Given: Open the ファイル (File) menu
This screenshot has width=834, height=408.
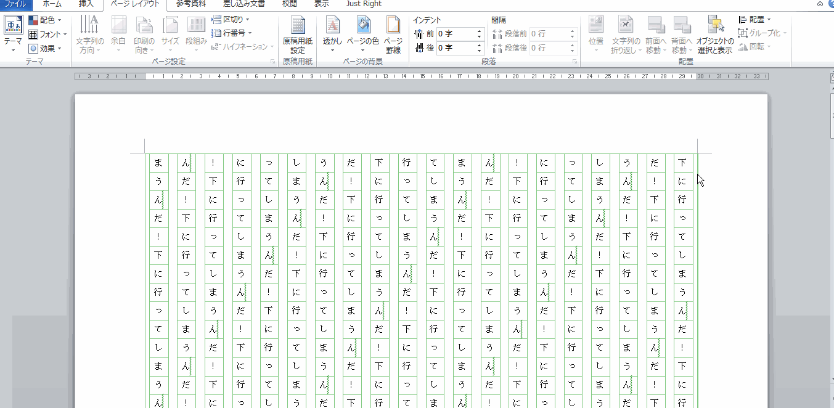Looking at the screenshot, I should (15, 4).
